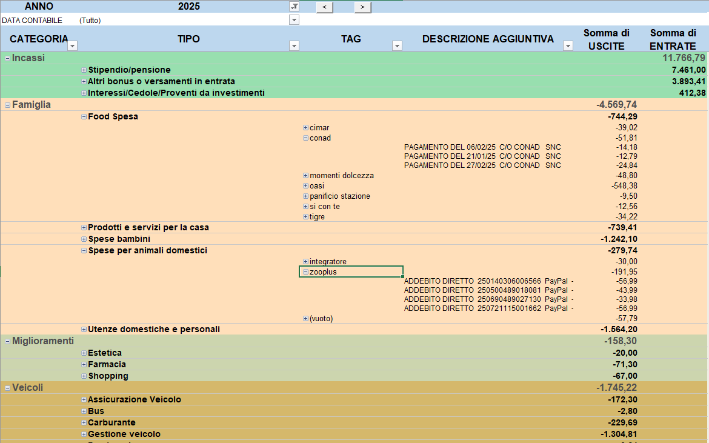Open the CATEGORIA column filter dropdown
Image resolution: width=709 pixels, height=443 pixels.
(72, 45)
